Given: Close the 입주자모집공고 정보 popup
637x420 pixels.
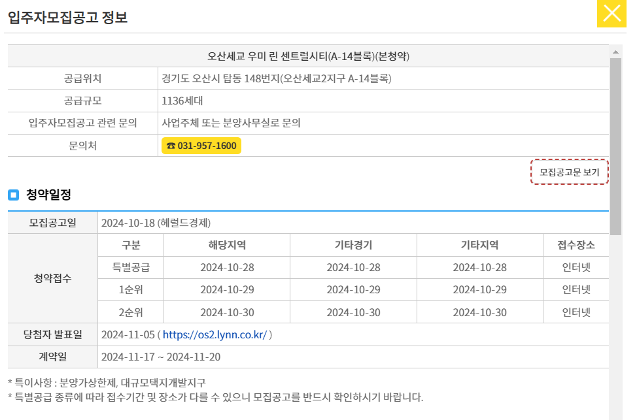Looking at the screenshot, I should (x=611, y=14).
